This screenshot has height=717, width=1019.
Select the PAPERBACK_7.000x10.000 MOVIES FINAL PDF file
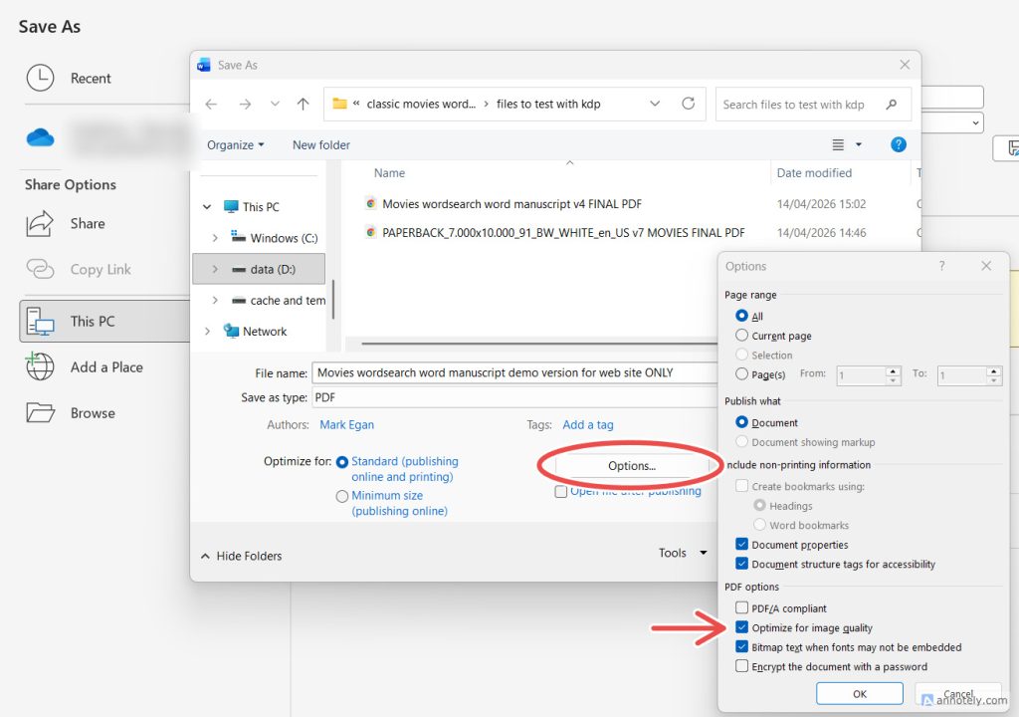tap(563, 233)
